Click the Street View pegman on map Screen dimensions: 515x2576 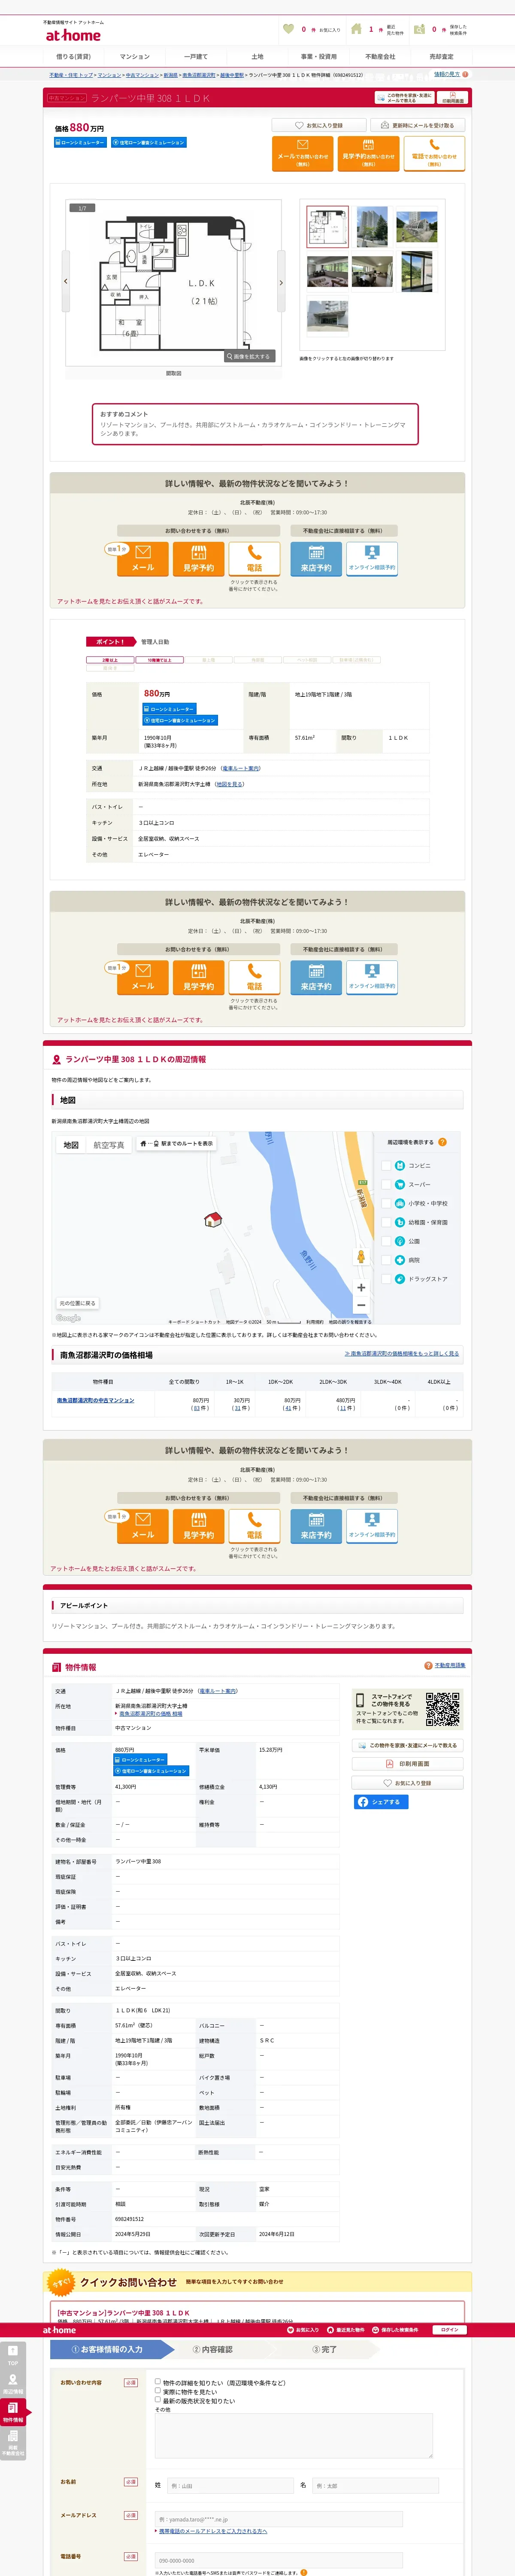pyautogui.click(x=361, y=1257)
